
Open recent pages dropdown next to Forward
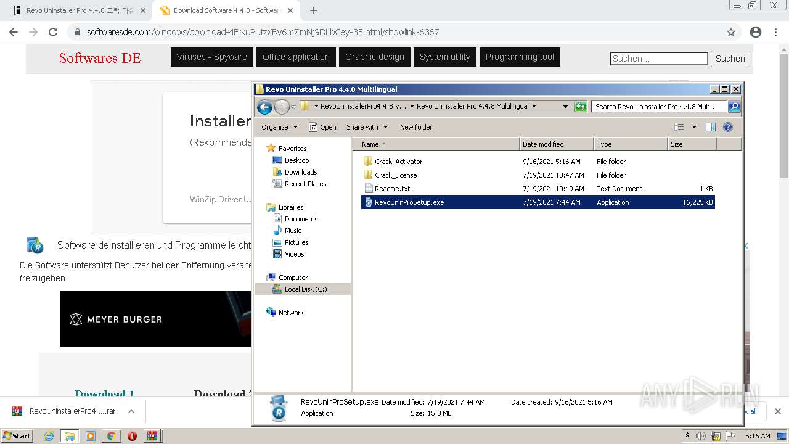point(294,107)
